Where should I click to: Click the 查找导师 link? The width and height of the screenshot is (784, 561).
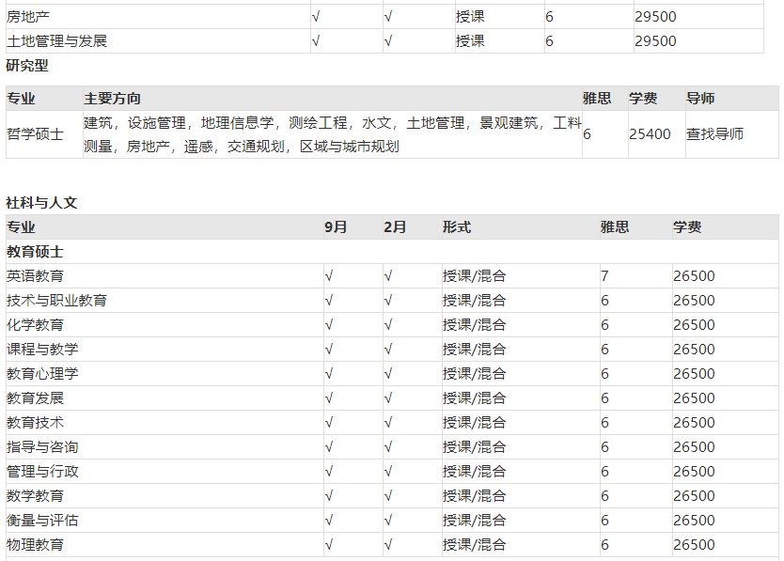714,134
